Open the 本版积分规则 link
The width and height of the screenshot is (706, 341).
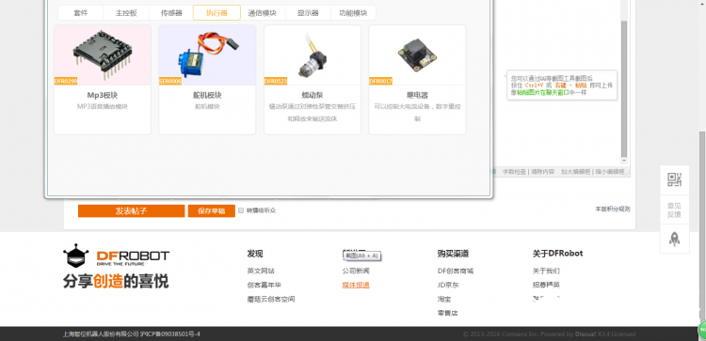[613, 209]
